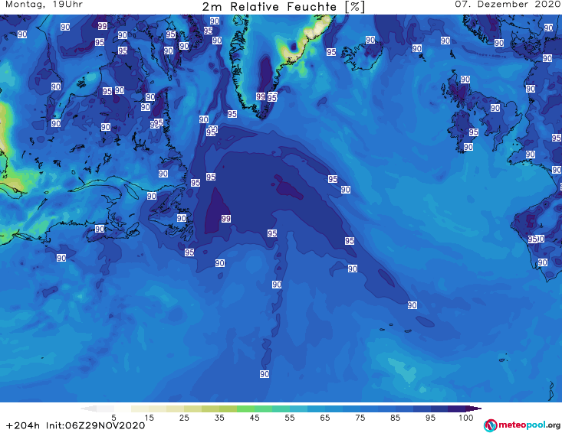Click the lowest '90' contour label in mid-Atlantic
The image size is (562, 433).
(x=265, y=374)
